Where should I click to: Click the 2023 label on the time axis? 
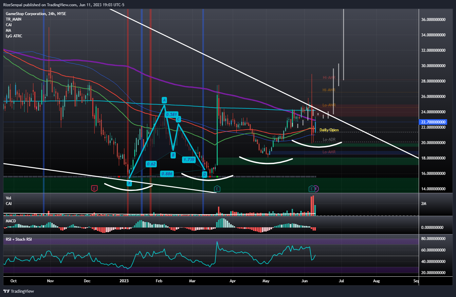(x=124, y=281)
